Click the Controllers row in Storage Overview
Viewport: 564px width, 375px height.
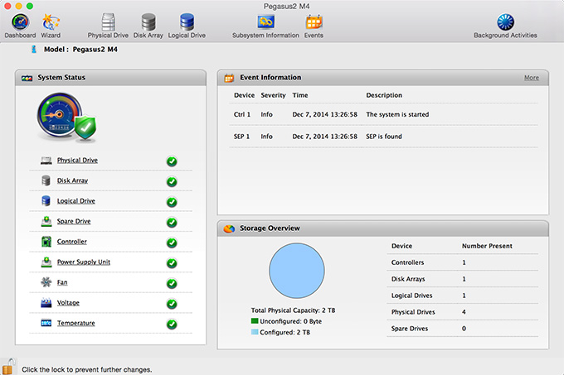coord(463,262)
